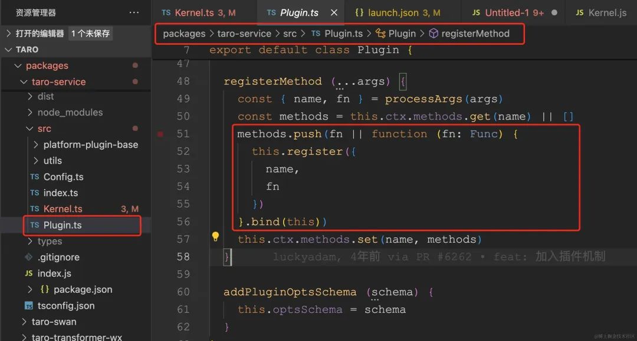The width and height of the screenshot is (637, 341).
Task: Click the lightbulb quick-fix icon on line 57
Action: point(215,236)
